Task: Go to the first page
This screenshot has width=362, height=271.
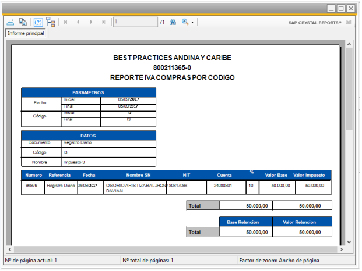Action: coord(65,22)
